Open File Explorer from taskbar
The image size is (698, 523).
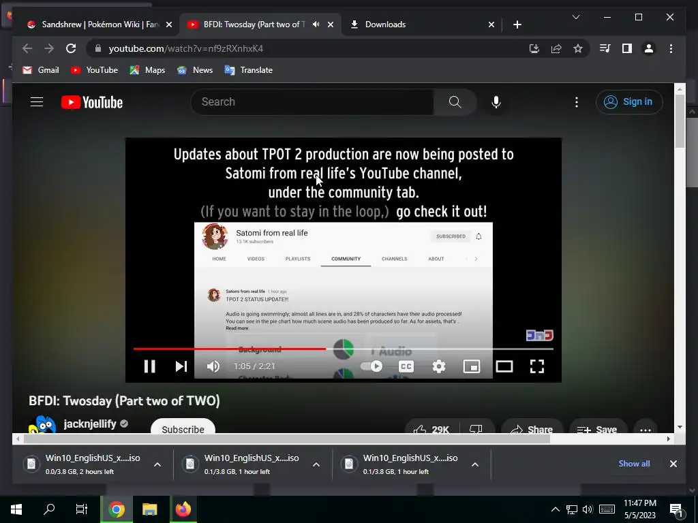pos(149,509)
